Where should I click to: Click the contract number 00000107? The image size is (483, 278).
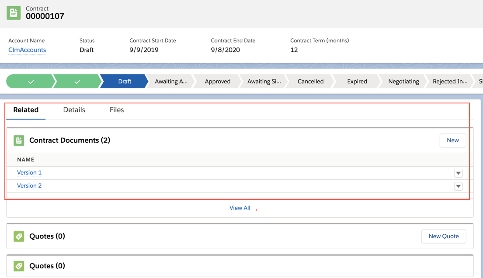point(45,16)
